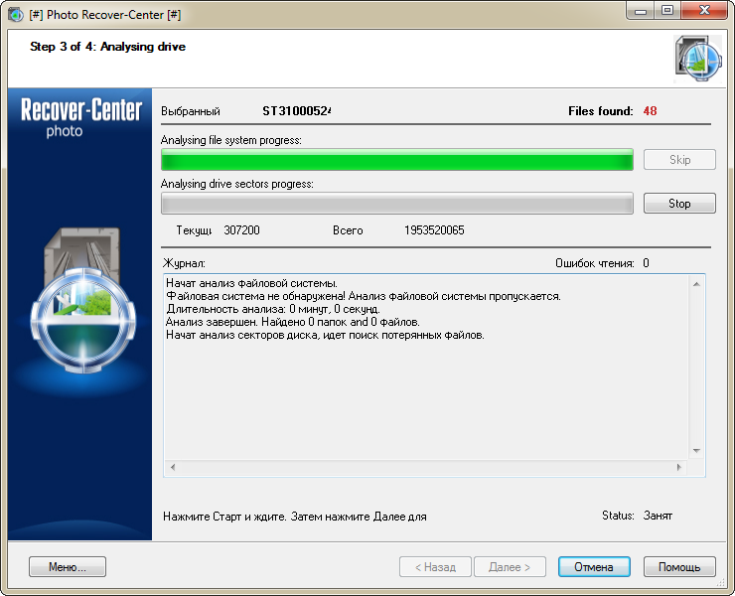Viewport: 735px width, 596px height.
Task: Click the log horizontal scroll left arrow
Action: point(173,467)
